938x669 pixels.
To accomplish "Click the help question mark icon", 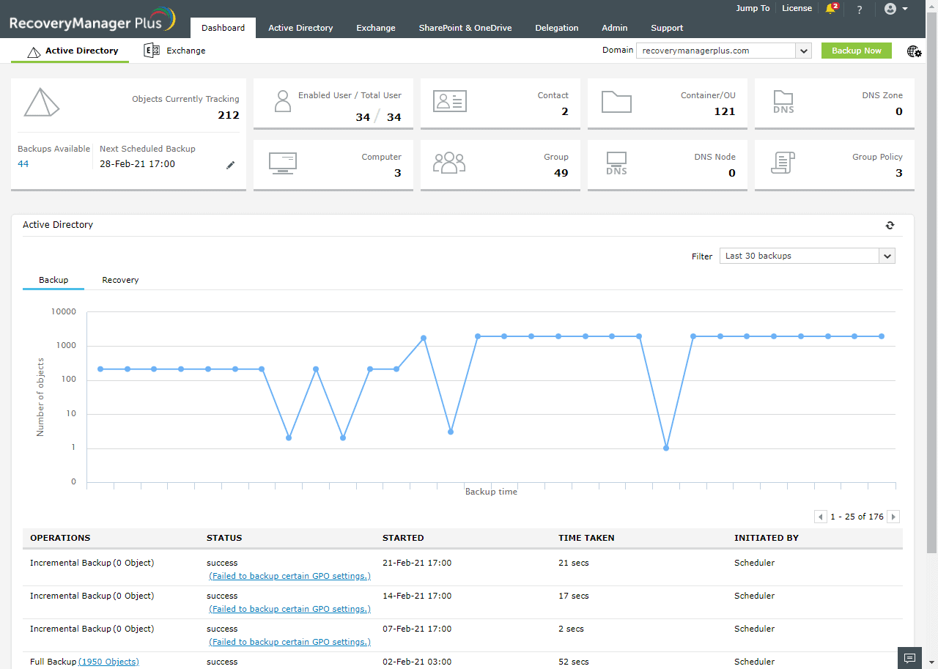I will pos(860,10).
